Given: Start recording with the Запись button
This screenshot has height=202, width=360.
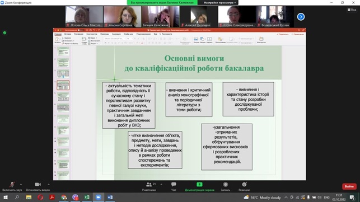Looking at the screenshot, I should tap(226, 186).
